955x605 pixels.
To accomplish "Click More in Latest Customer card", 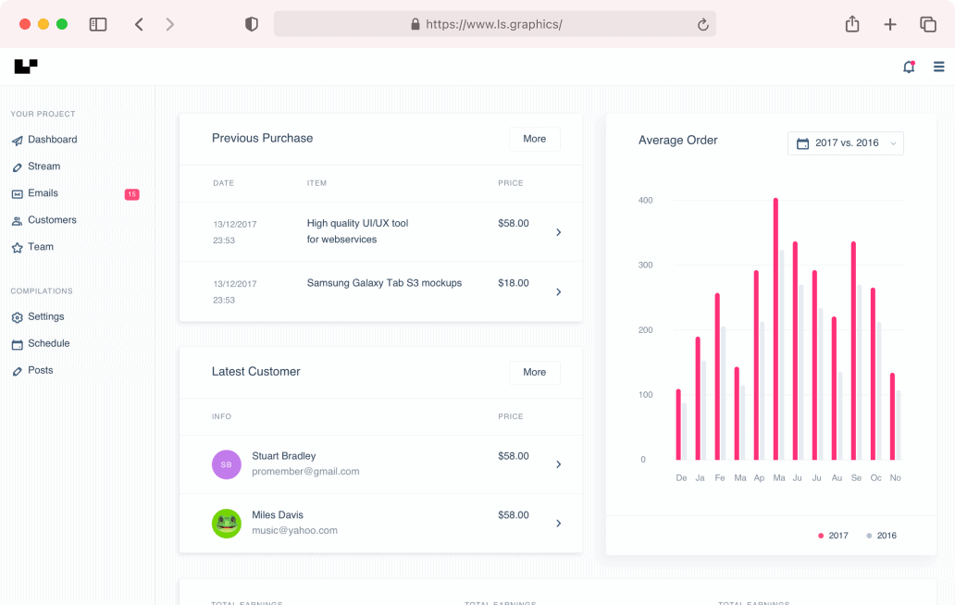I will (x=534, y=373).
